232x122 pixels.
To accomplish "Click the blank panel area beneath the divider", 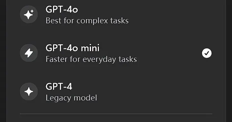I will (x=116, y=118).
